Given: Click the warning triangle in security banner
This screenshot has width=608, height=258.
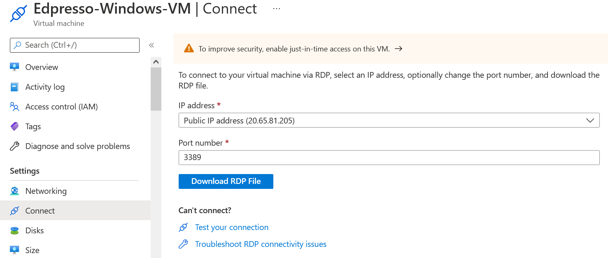Looking at the screenshot, I should click(189, 49).
